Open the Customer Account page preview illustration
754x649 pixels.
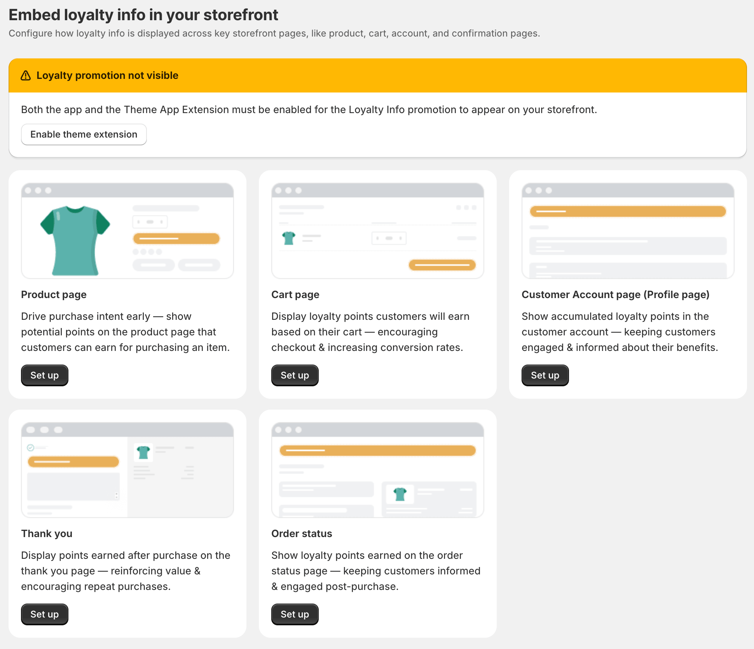(628, 231)
